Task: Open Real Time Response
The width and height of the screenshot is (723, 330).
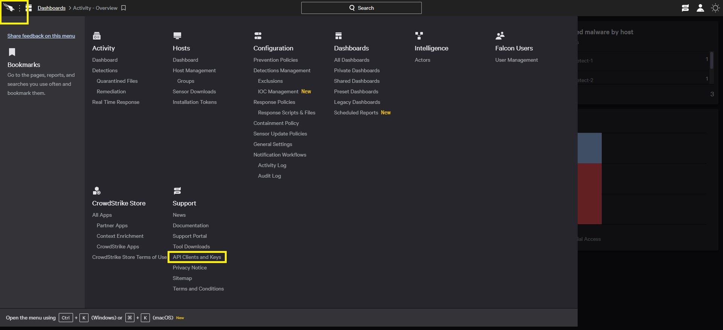Action: pyautogui.click(x=116, y=102)
